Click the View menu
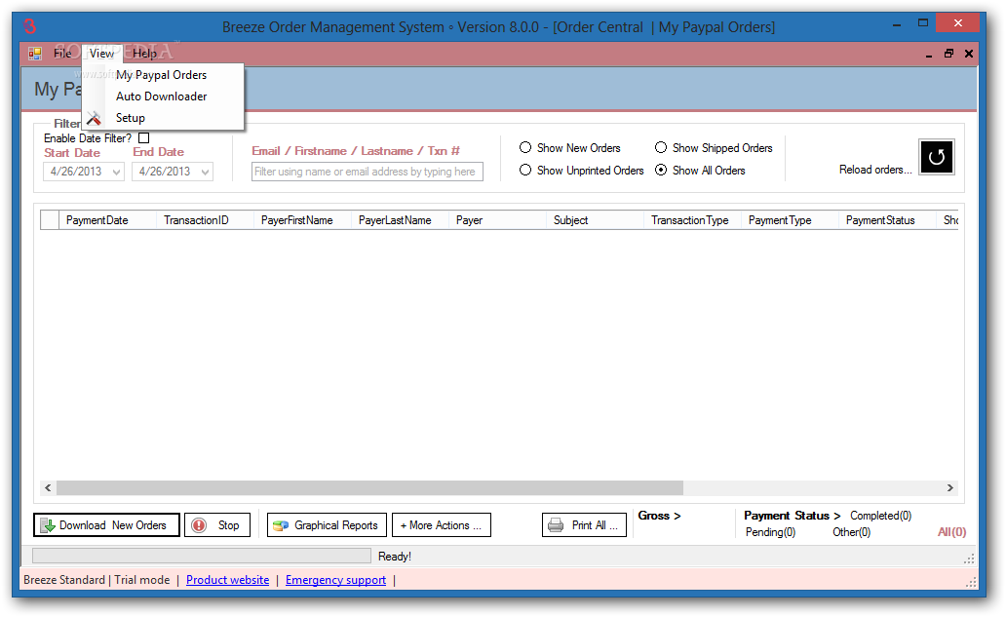The width and height of the screenshot is (1006, 617). (x=102, y=54)
